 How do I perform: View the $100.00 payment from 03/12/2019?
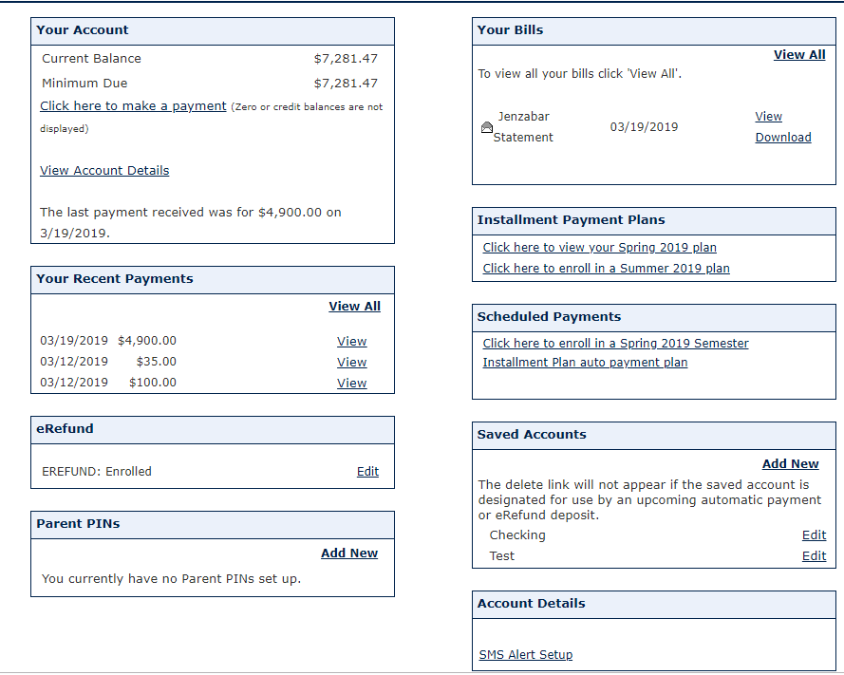[351, 383]
